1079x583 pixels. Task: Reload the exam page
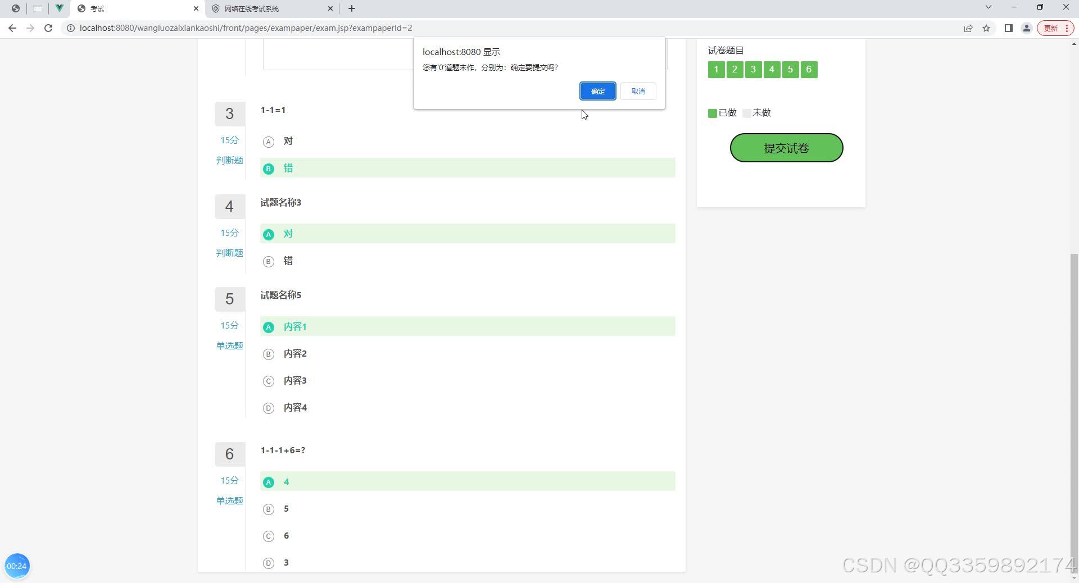point(48,28)
